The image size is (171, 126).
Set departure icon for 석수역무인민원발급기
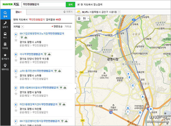pos(45,54)
